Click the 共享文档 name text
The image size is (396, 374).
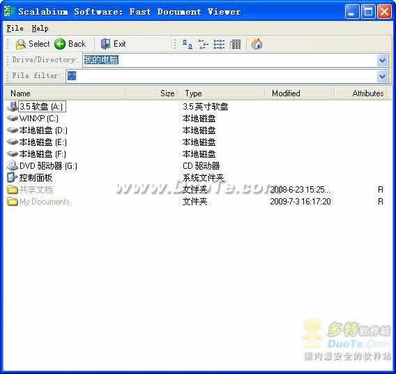click(x=36, y=190)
